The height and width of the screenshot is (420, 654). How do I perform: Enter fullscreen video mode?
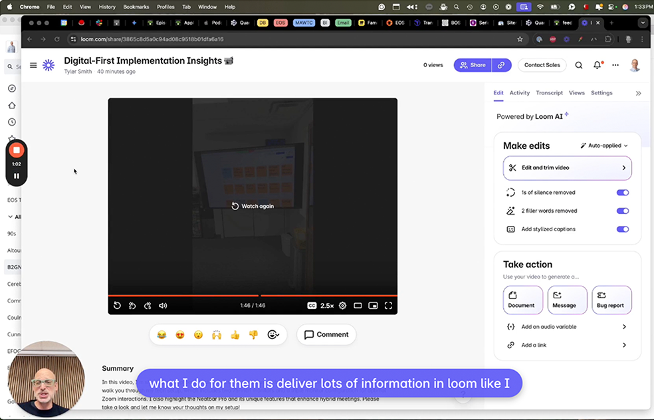388,306
